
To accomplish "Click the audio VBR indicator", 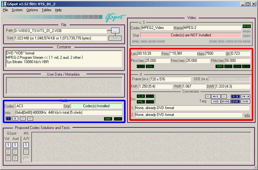I will 118,119.
